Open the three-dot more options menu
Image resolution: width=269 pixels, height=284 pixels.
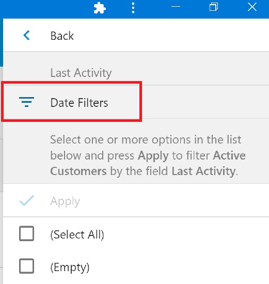[133, 8]
